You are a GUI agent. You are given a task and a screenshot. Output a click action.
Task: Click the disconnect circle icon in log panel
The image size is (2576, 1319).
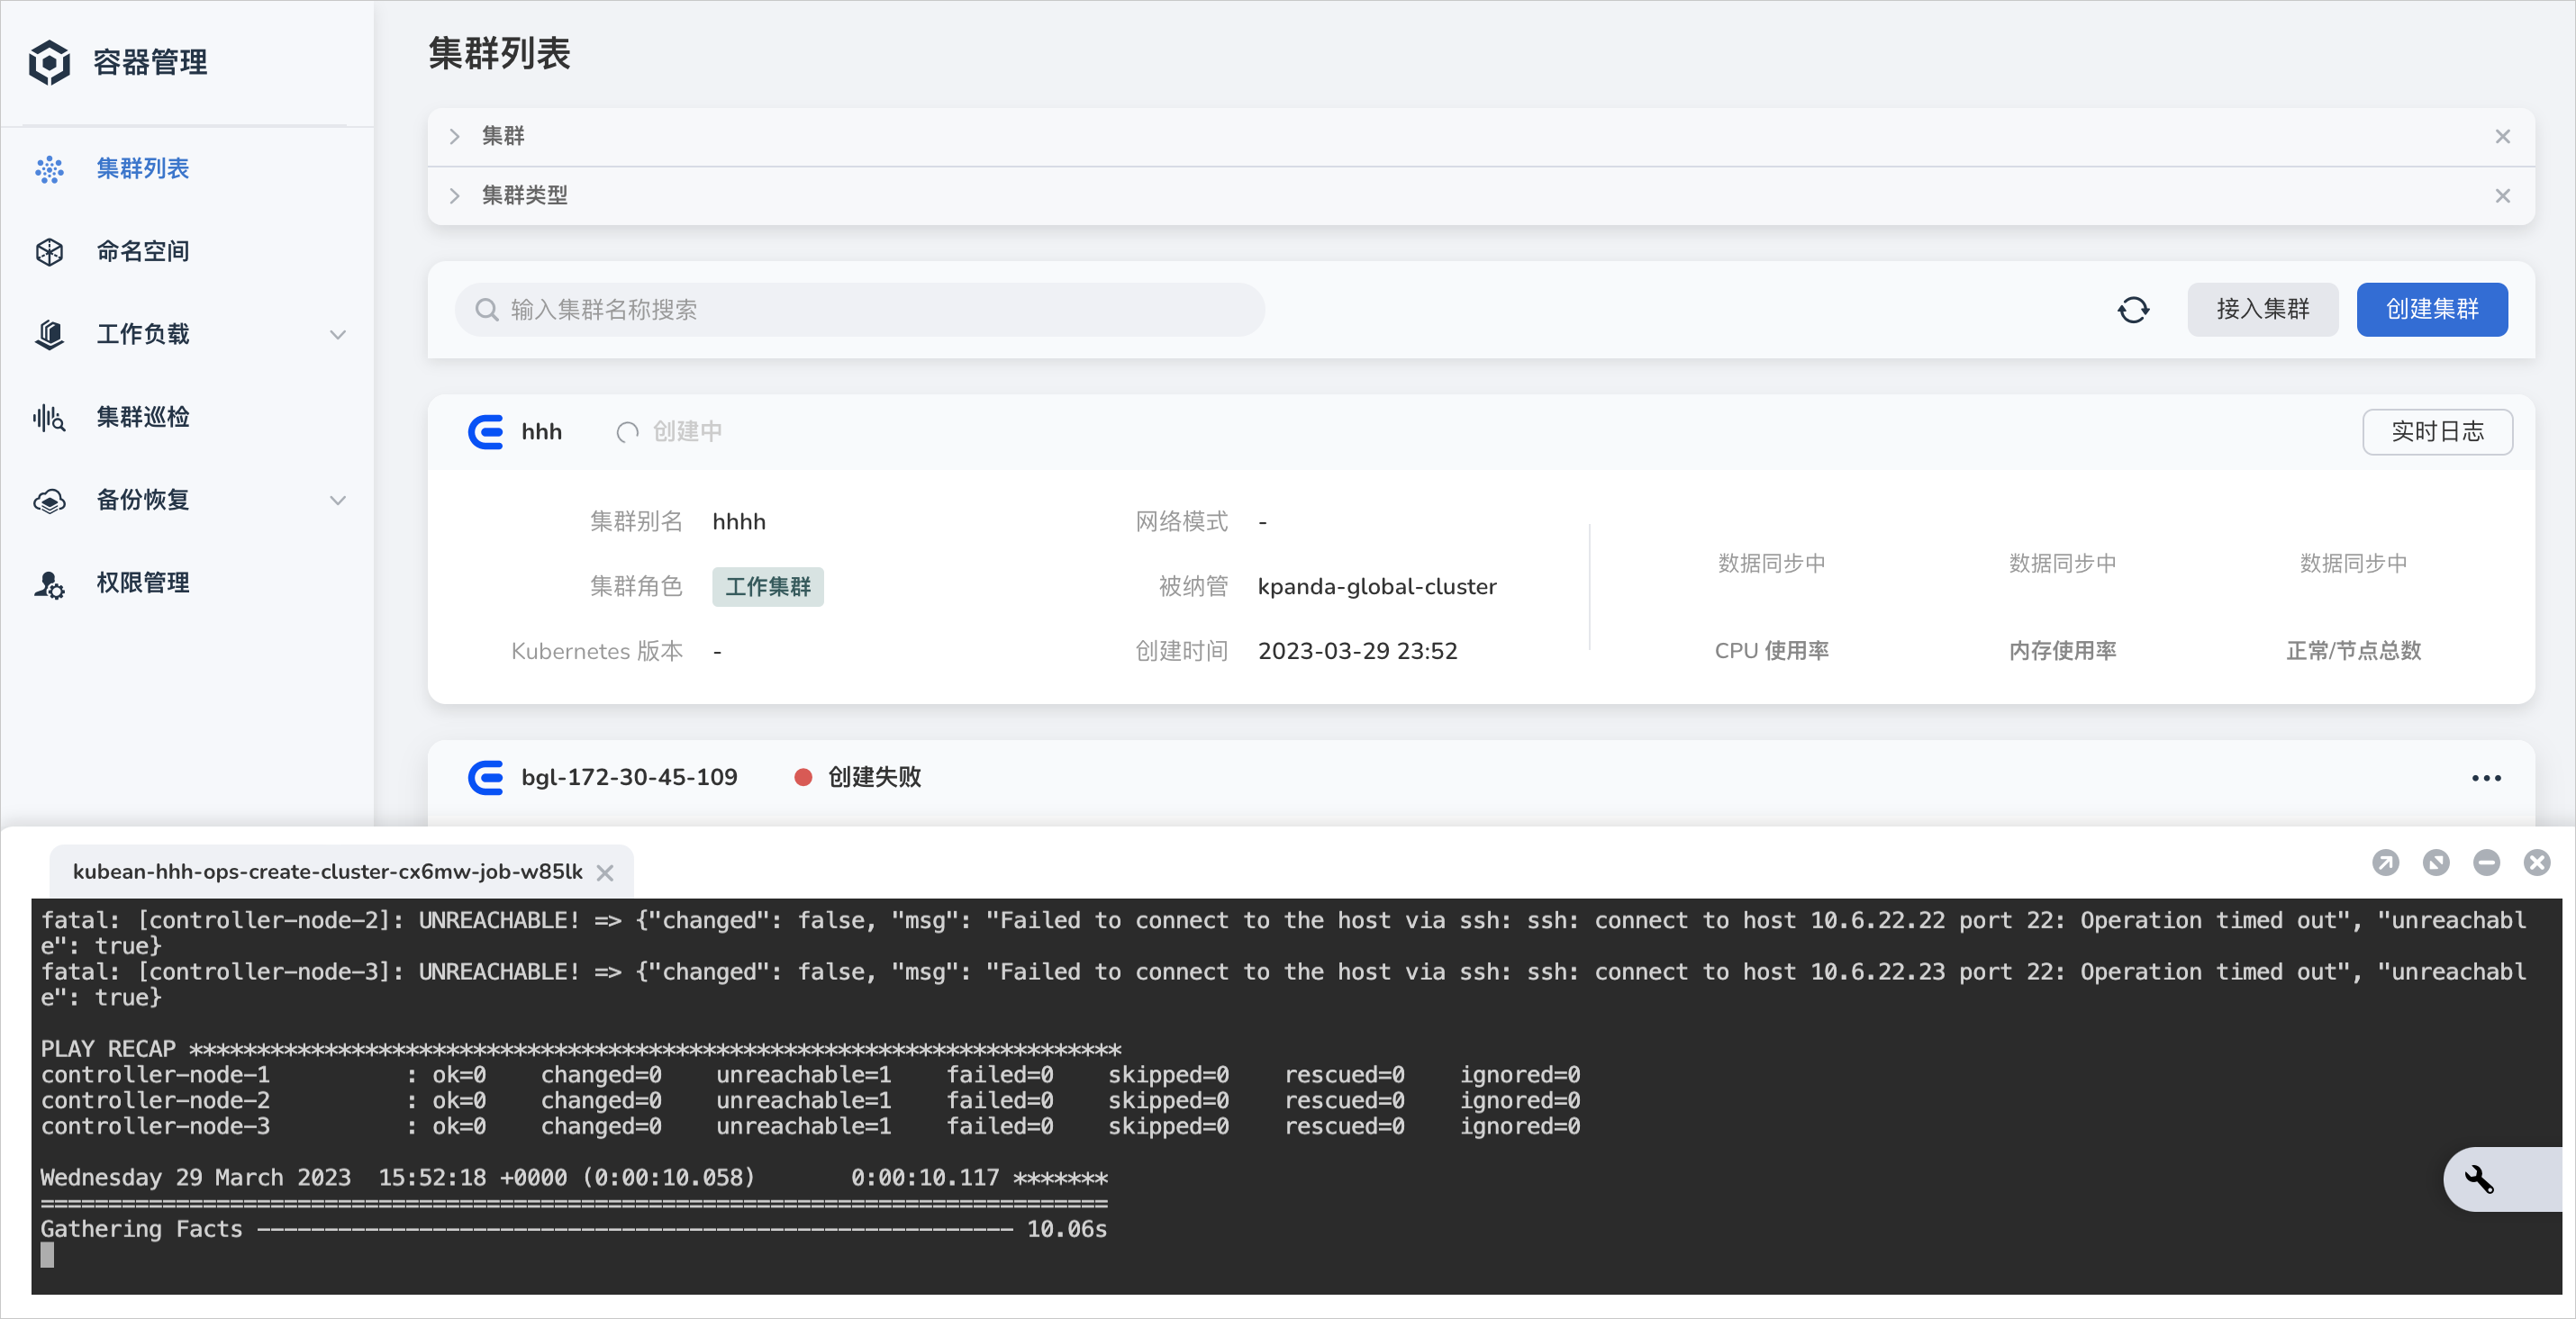click(2436, 863)
